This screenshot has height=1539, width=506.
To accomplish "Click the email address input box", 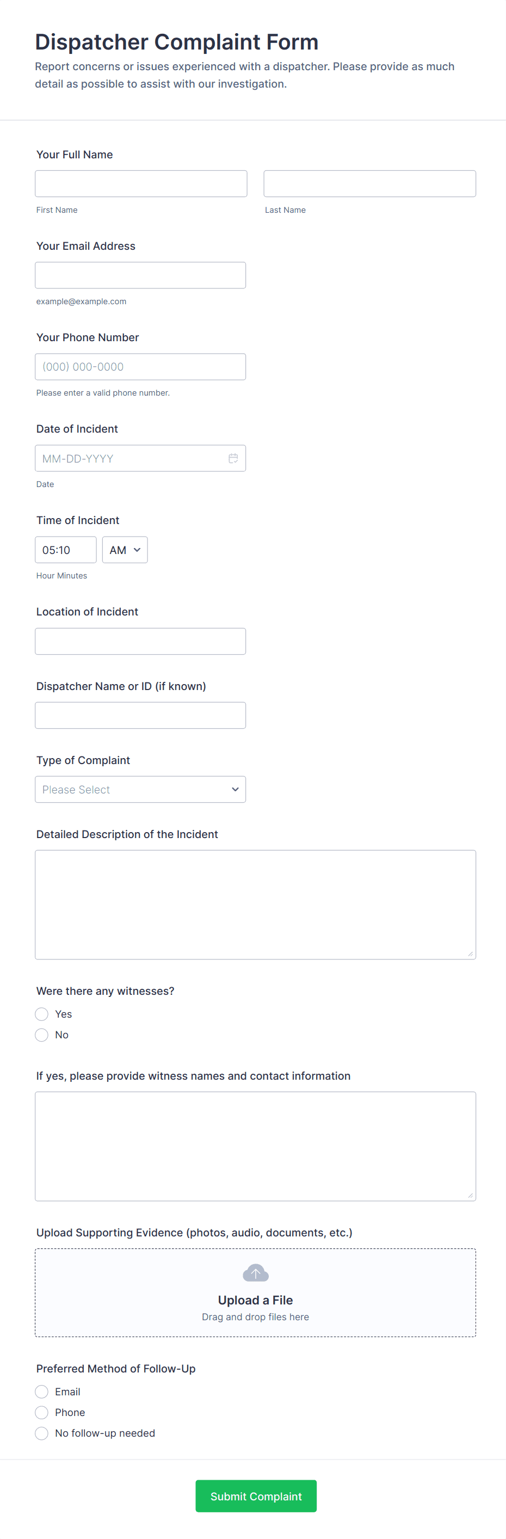I will (140, 275).
